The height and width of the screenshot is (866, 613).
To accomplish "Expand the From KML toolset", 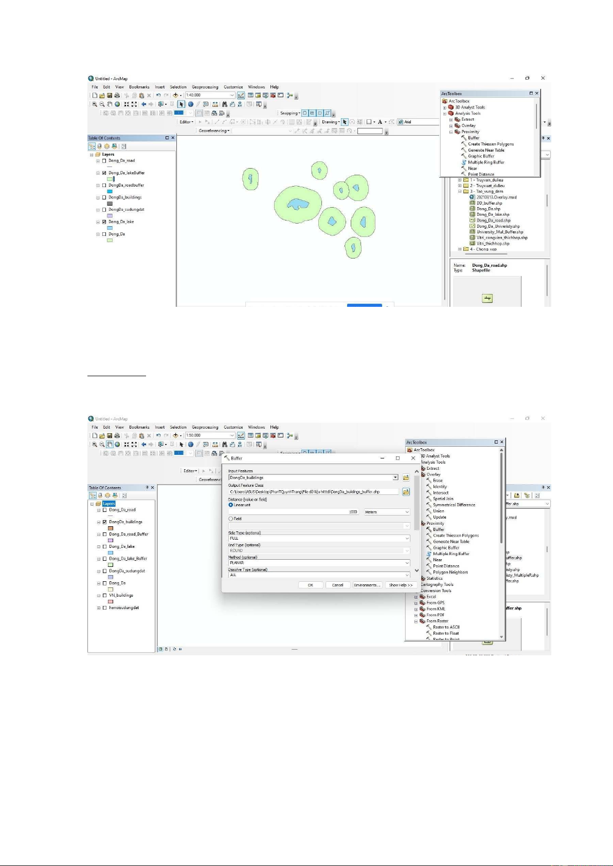I will [416, 609].
